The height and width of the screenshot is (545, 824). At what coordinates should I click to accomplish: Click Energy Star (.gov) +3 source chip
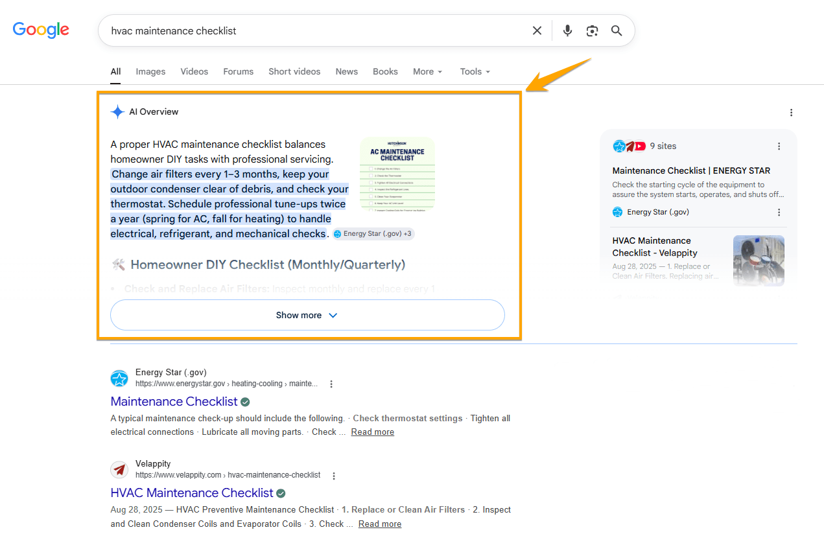[373, 234]
